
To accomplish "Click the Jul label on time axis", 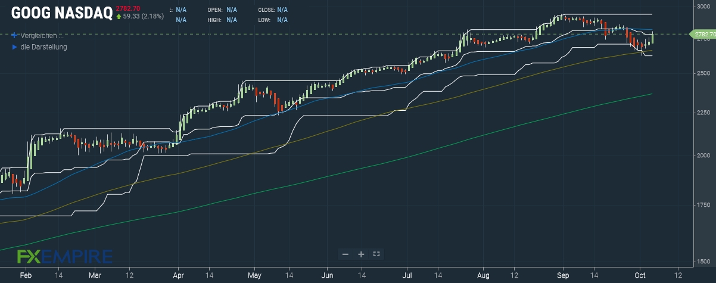I will [408, 276].
